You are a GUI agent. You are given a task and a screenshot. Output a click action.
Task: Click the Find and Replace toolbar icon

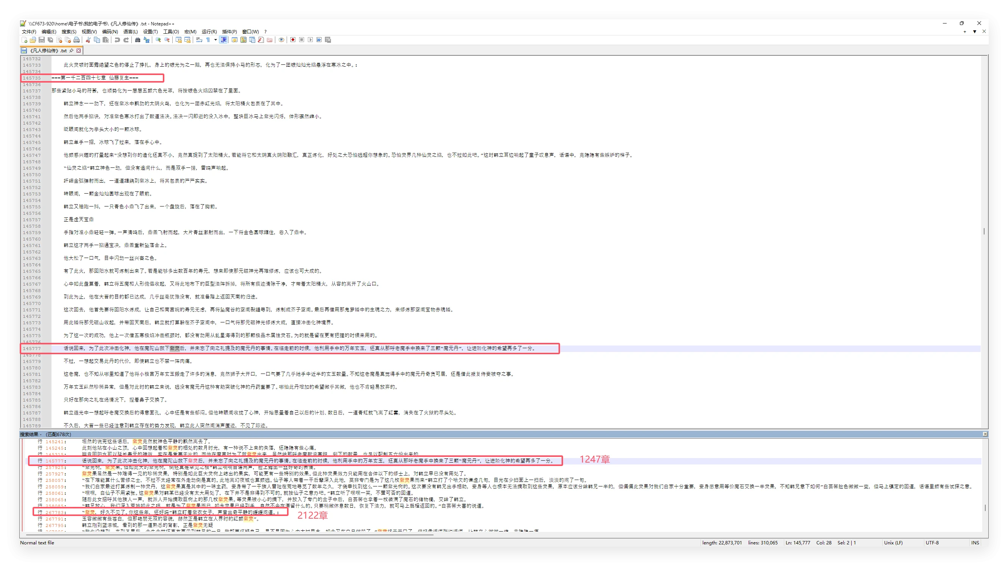[146, 40]
